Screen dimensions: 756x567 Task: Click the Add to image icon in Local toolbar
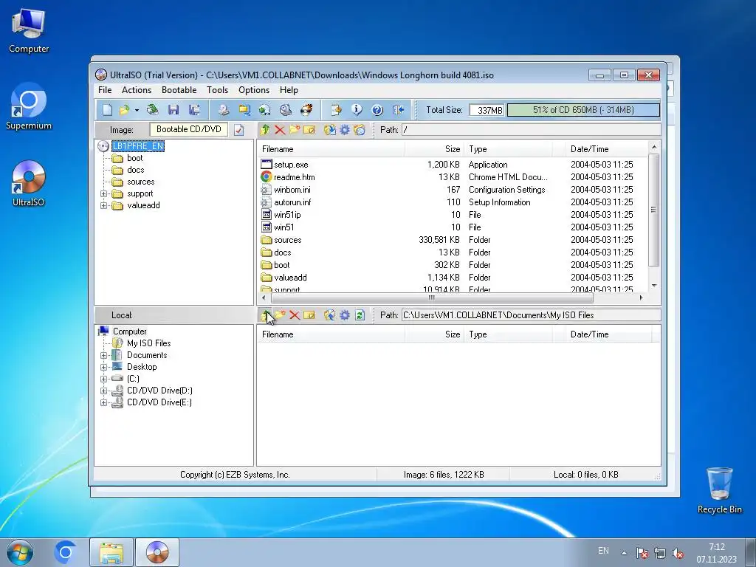(x=330, y=315)
